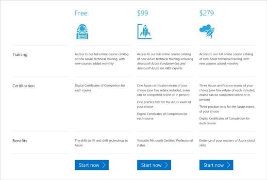Click the Certification row label
The height and width of the screenshot is (180, 267).
point(23,86)
